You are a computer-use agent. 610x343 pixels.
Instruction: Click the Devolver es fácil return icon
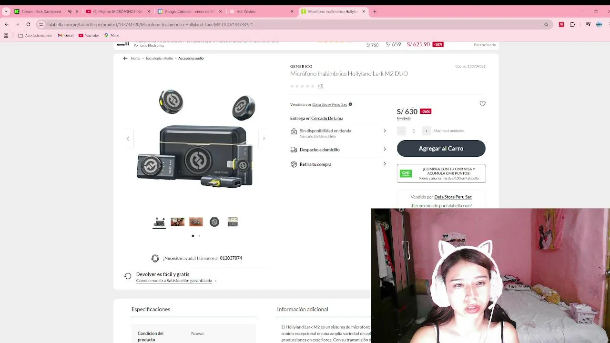(127, 276)
